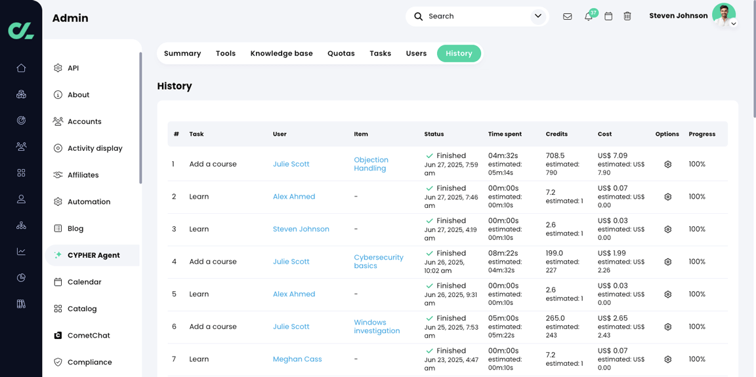Switch to the Quotas tab
The width and height of the screenshot is (756, 377).
click(341, 54)
